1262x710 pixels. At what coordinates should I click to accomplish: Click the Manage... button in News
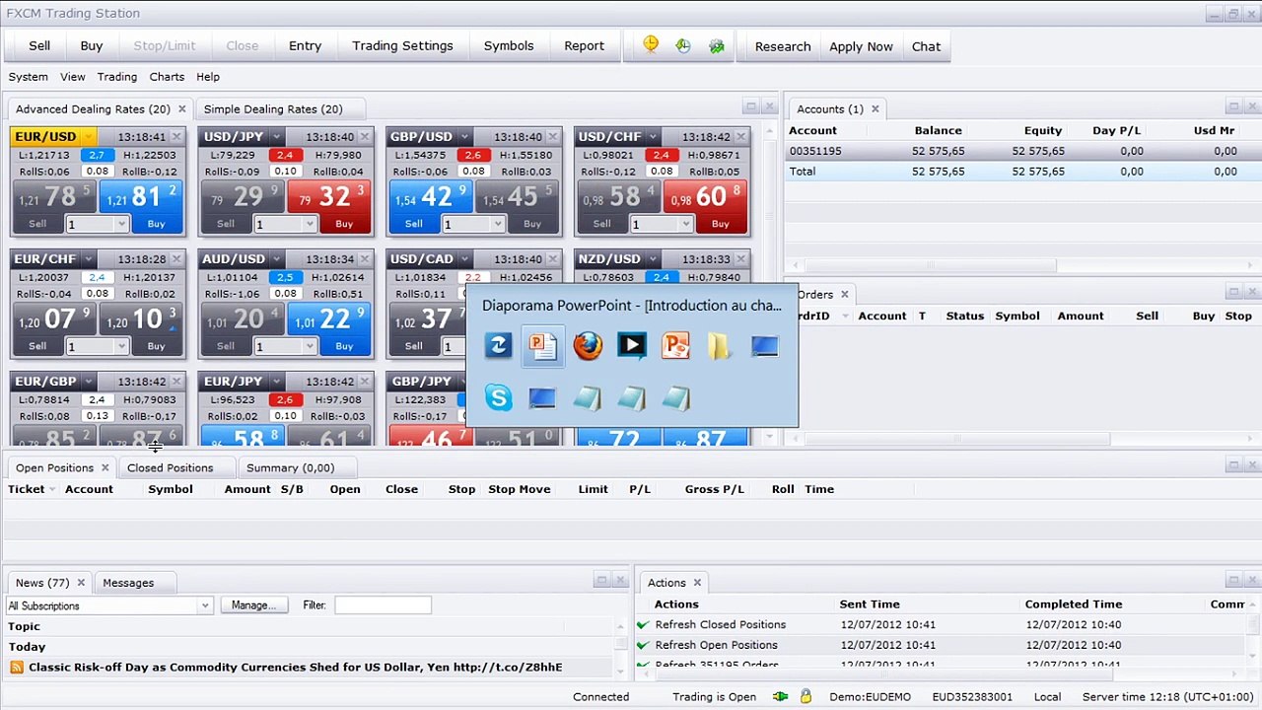tap(254, 605)
